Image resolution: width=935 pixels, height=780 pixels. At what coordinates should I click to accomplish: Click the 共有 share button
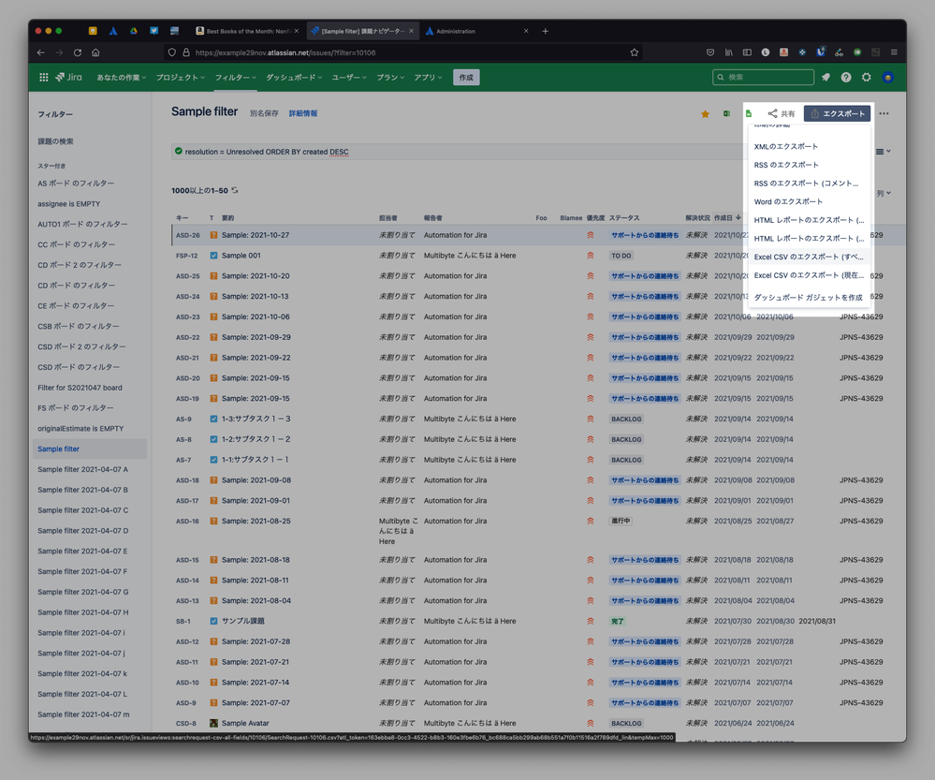(782, 113)
